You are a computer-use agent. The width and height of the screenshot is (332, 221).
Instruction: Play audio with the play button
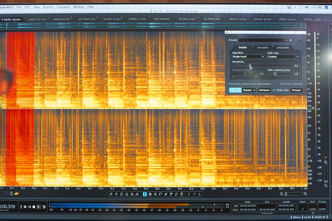click(x=39, y=207)
